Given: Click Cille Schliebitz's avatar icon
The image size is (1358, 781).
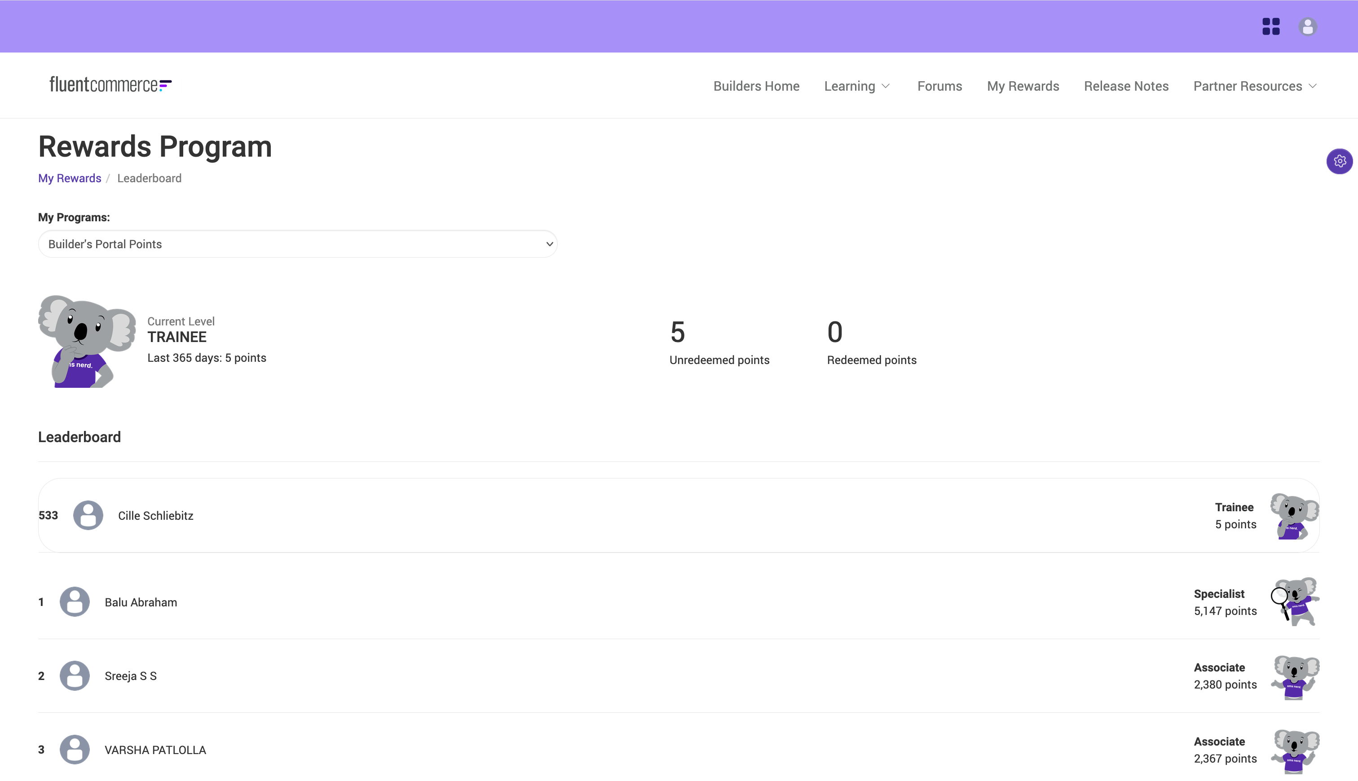Looking at the screenshot, I should click(88, 515).
